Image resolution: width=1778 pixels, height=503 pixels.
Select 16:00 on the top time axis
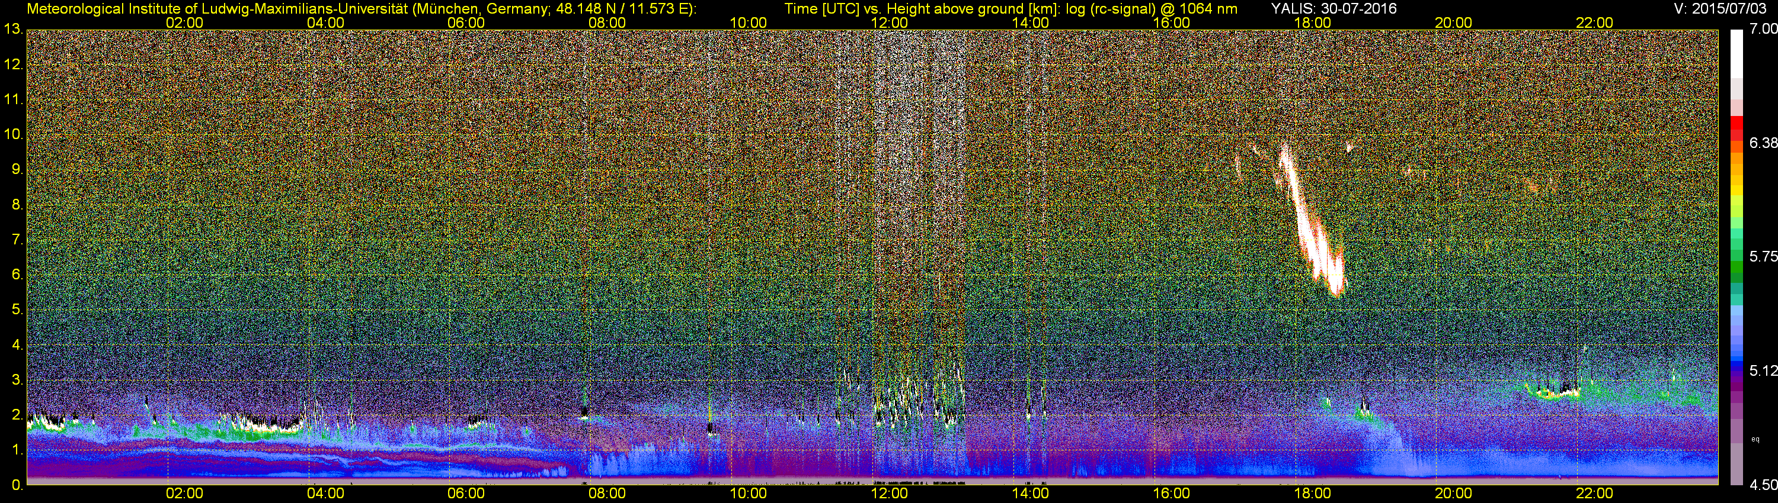(x=1172, y=22)
